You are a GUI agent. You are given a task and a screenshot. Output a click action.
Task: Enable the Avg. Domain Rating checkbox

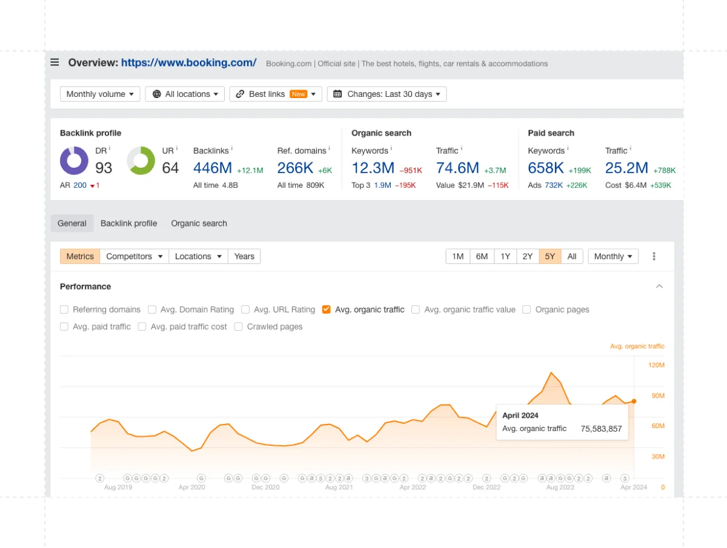pos(152,309)
